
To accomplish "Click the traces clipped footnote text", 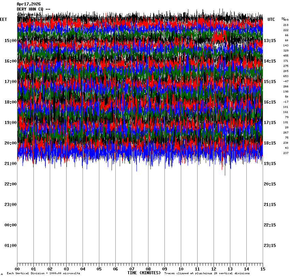I will (x=207, y=274).
